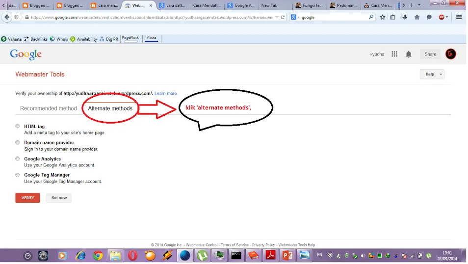Viewport: 468px width, 264px height.
Task: Click the Google logo
Action: (26, 54)
